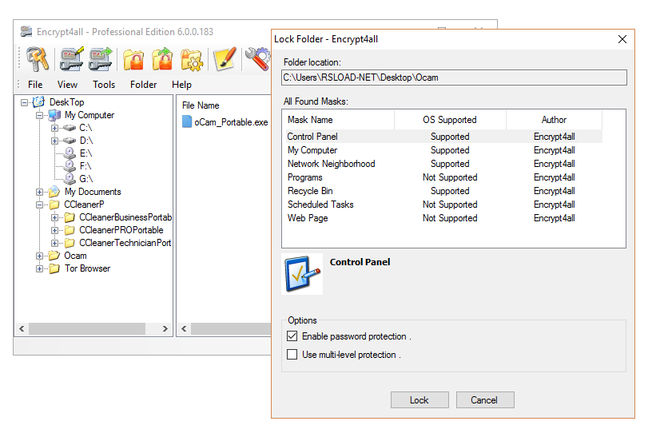Click the folder tree scrollbar left arrow
This screenshot has height=437, width=656.
click(x=22, y=328)
